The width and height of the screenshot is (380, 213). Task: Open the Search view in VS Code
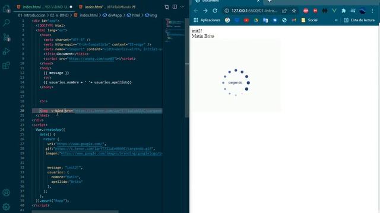6,22
